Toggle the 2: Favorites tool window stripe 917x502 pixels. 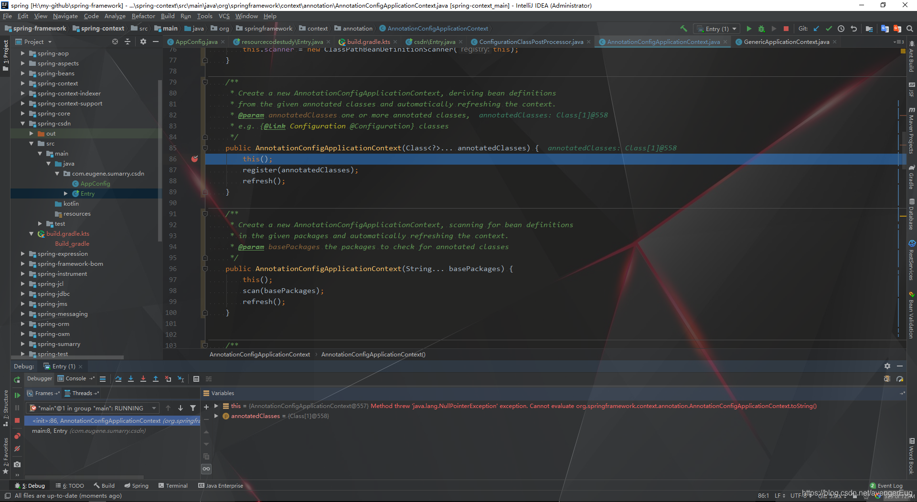point(5,455)
